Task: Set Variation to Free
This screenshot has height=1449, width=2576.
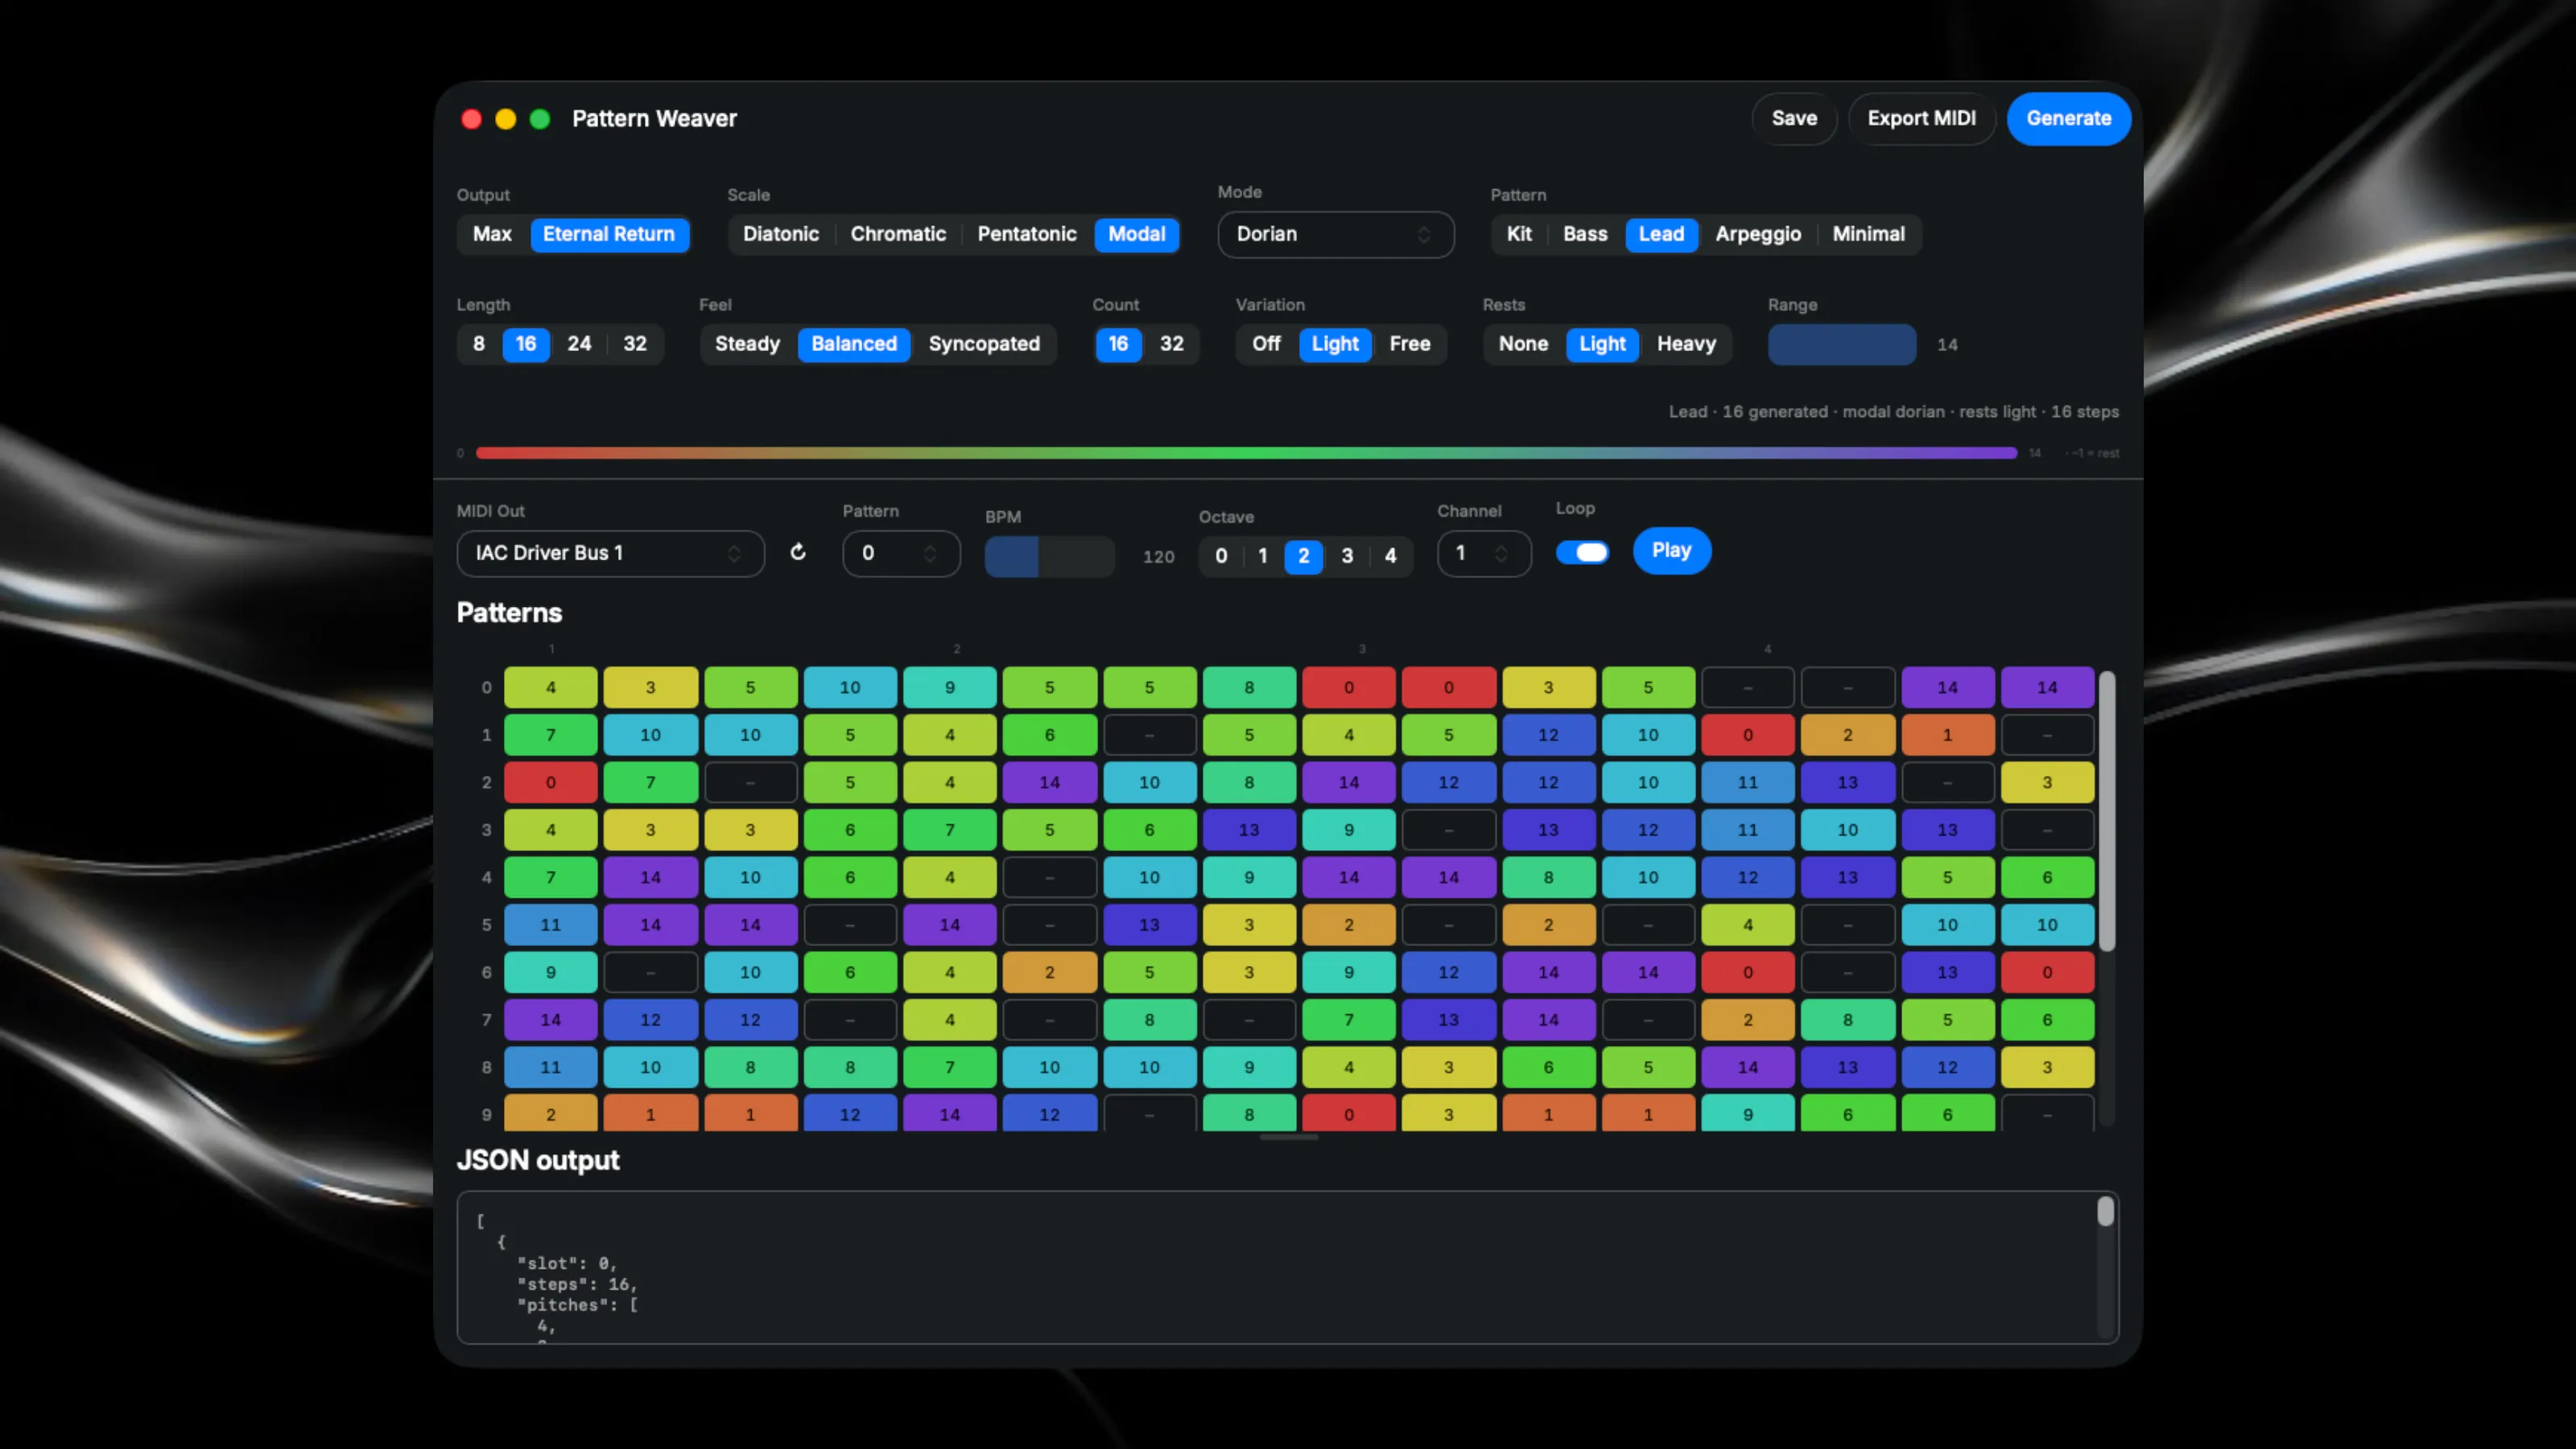Action: tap(1410, 344)
